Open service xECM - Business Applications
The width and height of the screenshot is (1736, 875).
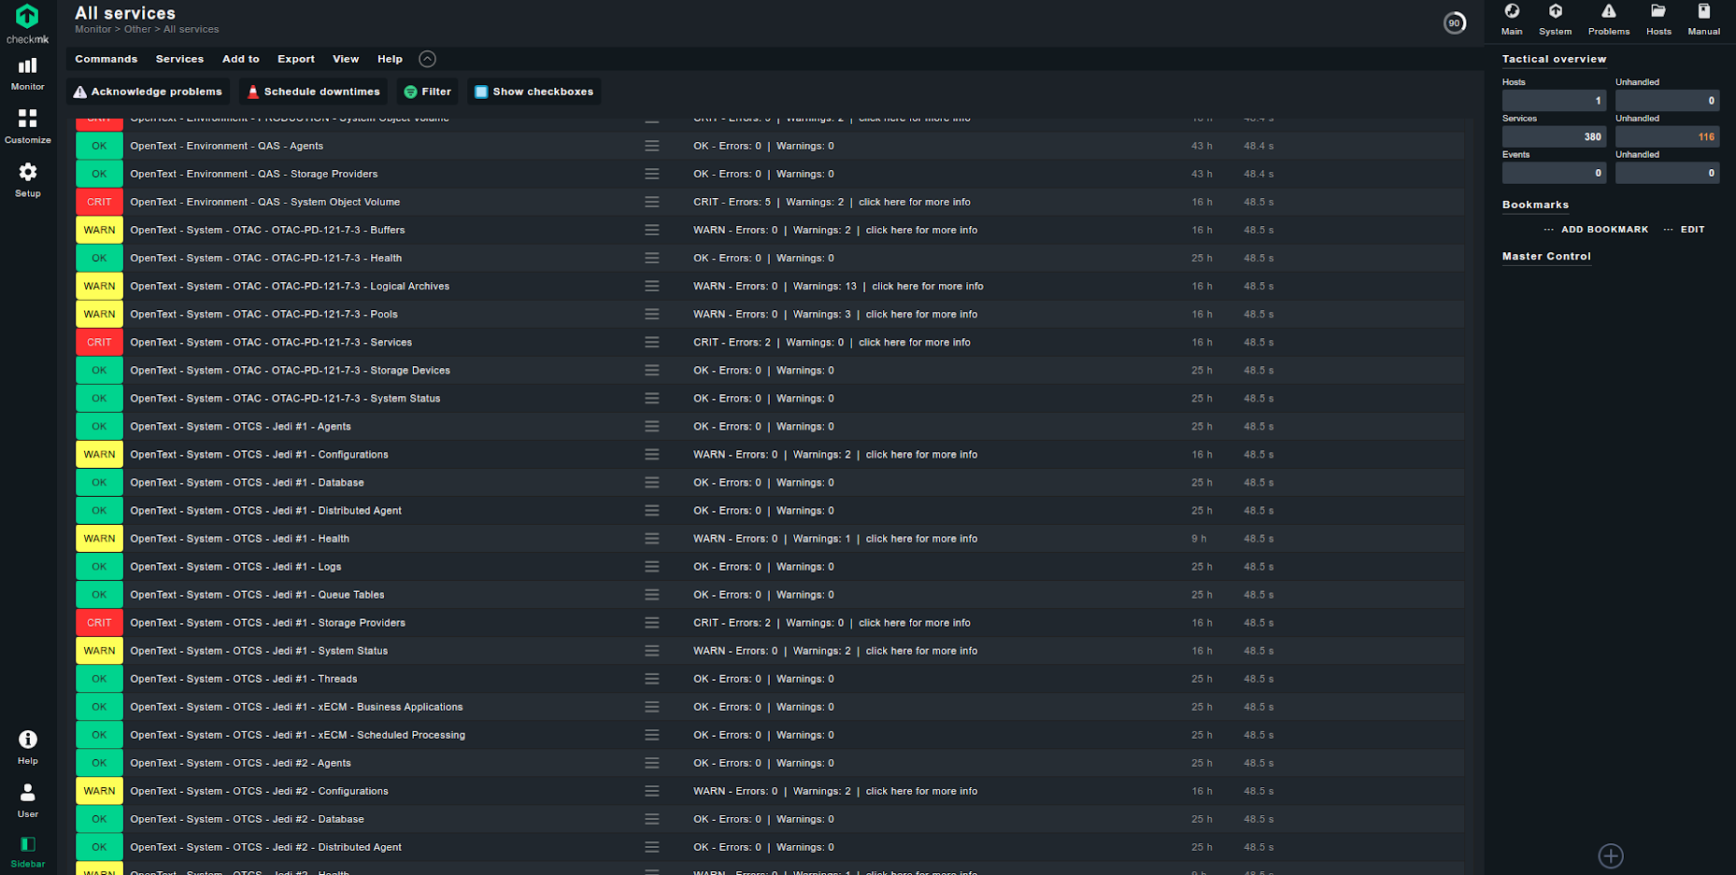(x=296, y=707)
